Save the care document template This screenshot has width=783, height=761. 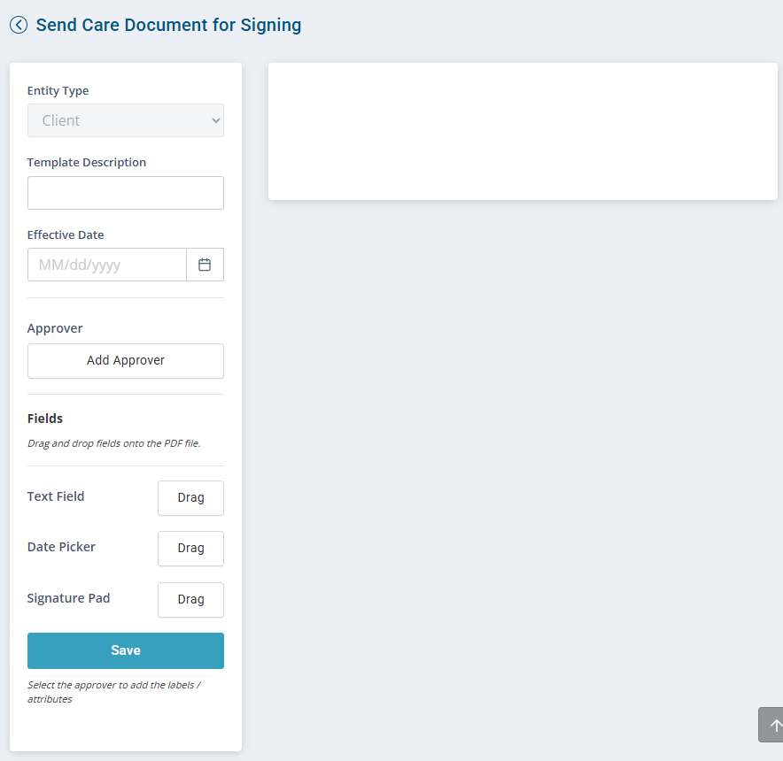coord(126,650)
